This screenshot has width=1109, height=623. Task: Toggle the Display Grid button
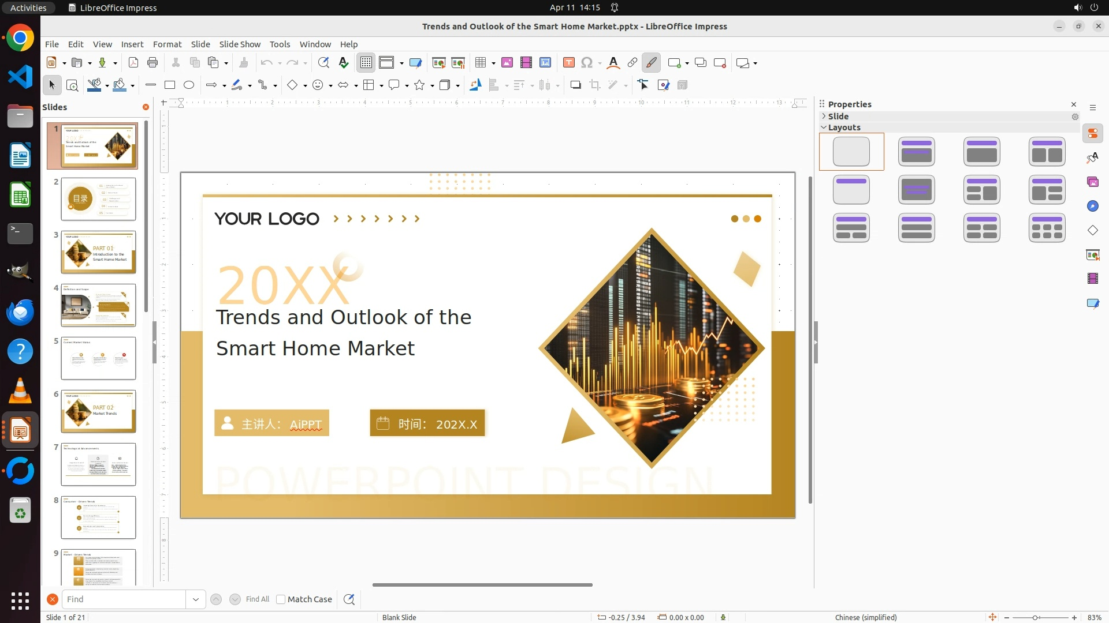click(x=366, y=63)
